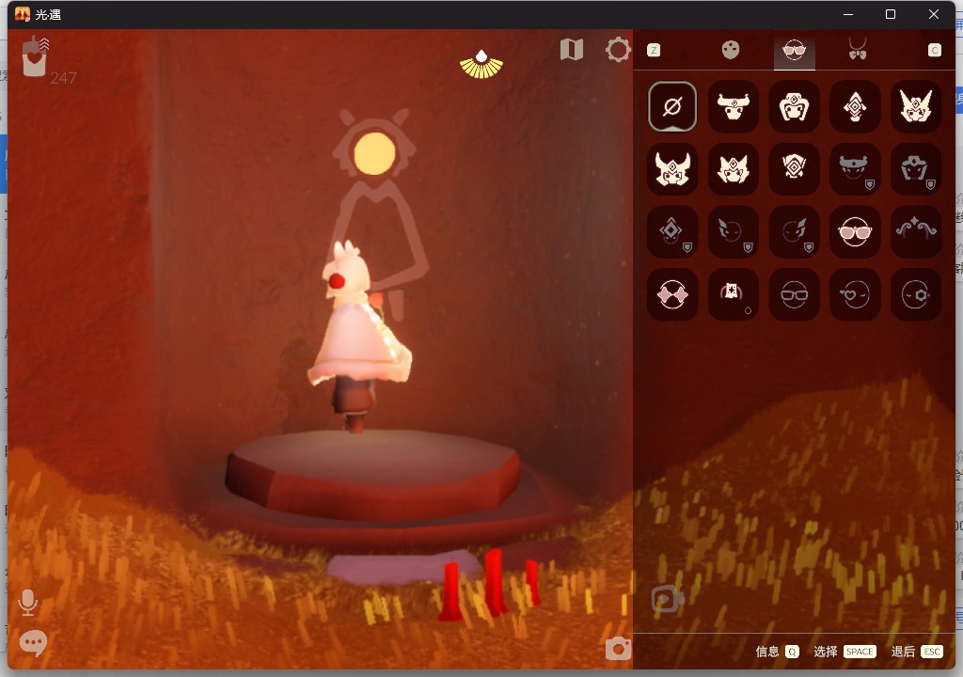This screenshot has height=677, width=963.
Task: Pick the diamond forehead gem ornament
Action: coord(855,106)
